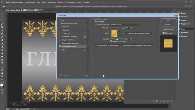
Task: Uncheck the Наложение узора checkbox
Action: [60, 46]
